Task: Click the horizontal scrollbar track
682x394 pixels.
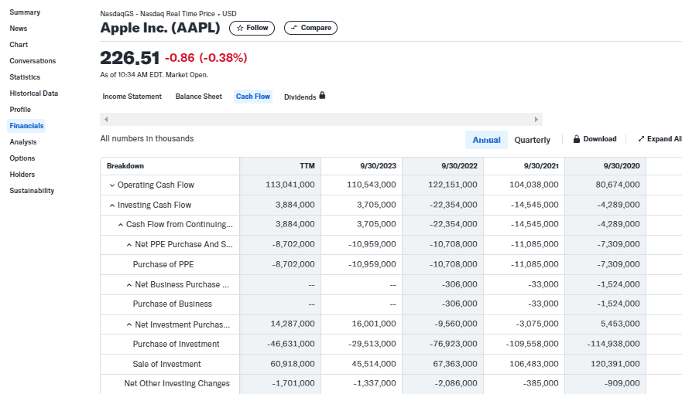Action: (321, 119)
